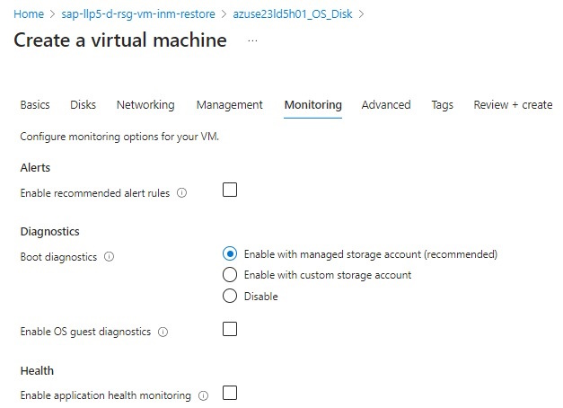Click the Diagnostics section heading
The width and height of the screenshot is (563, 408).
[x=50, y=232]
